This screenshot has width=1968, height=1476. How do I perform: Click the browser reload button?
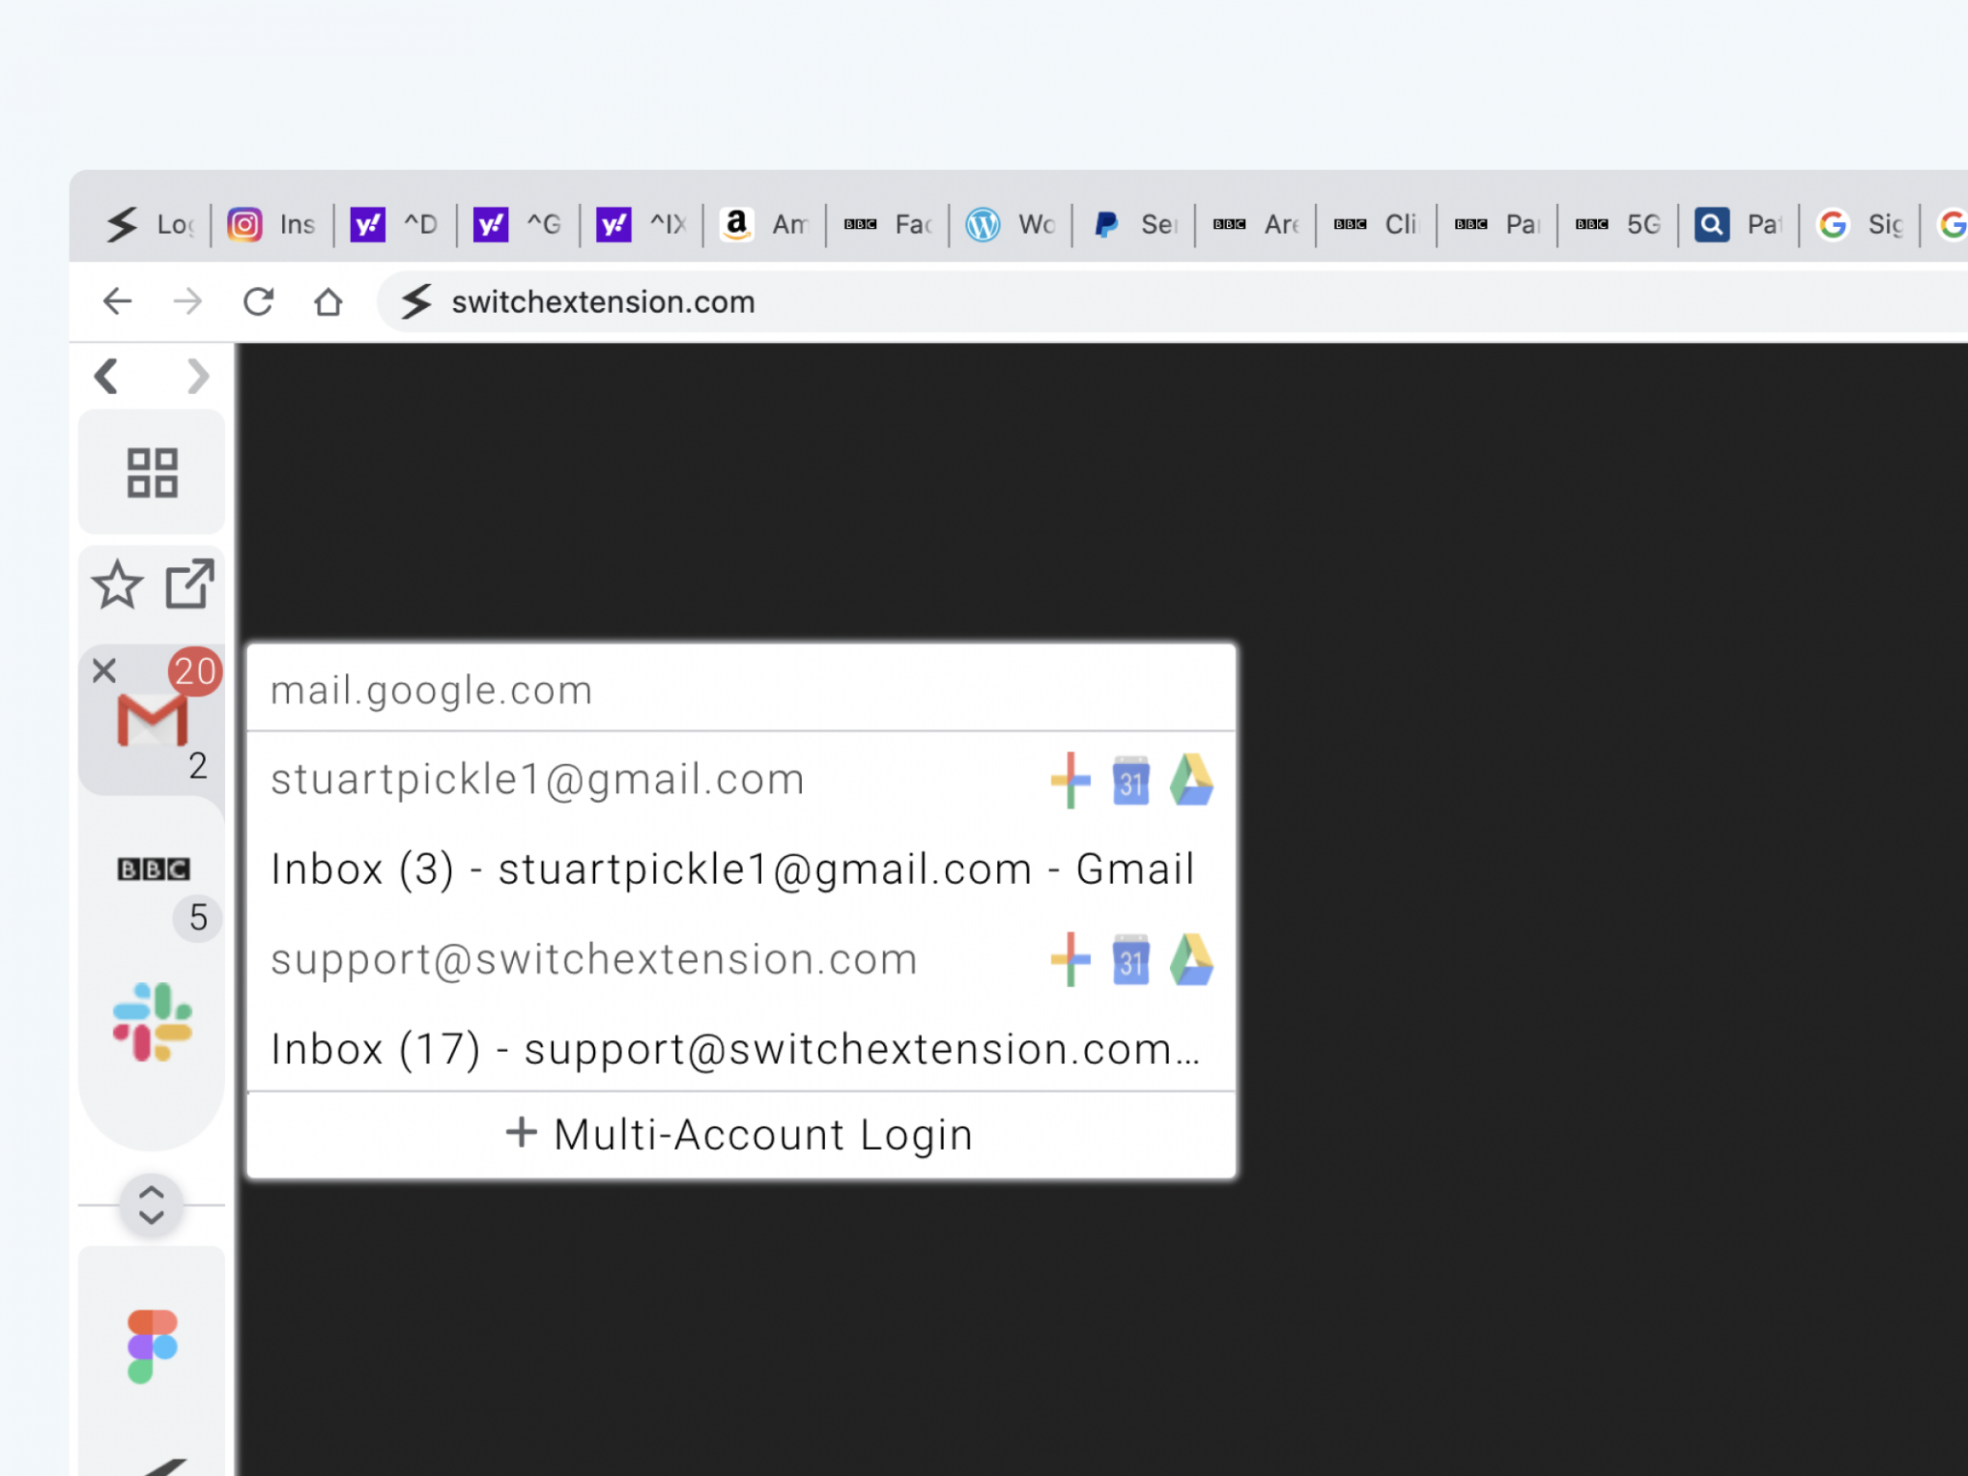pos(258,301)
